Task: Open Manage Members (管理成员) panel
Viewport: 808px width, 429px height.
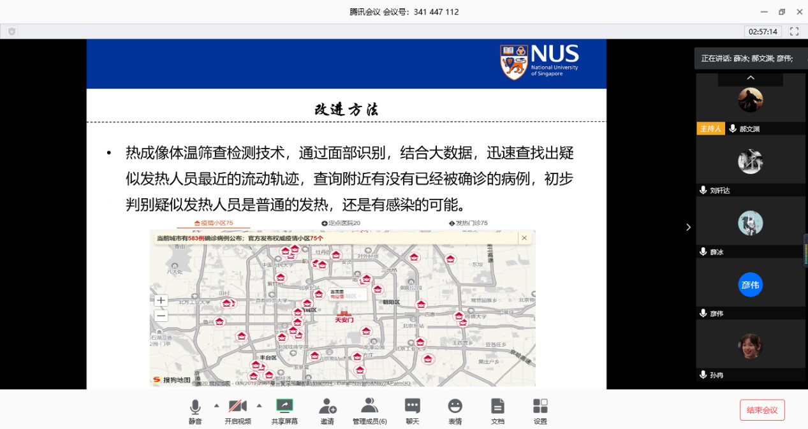Action: 369,406
